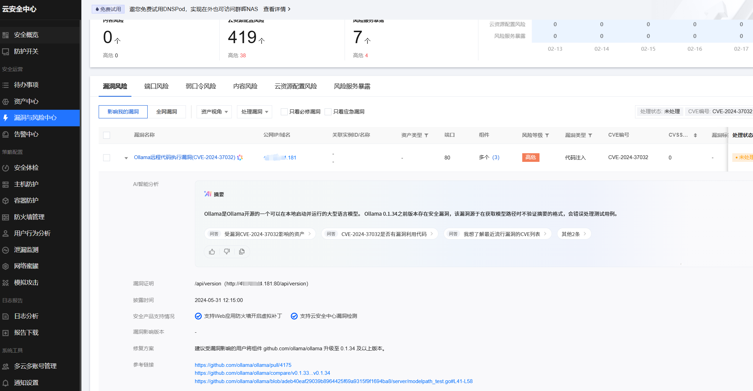The width and height of the screenshot is (753, 391).
Task: Open 安全概览 grid icon in sidebar
Action: [x=6, y=35]
